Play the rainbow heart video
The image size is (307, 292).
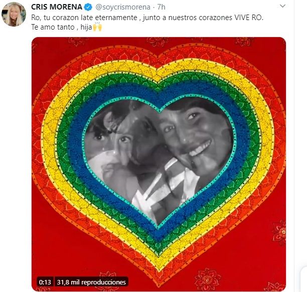159,164
